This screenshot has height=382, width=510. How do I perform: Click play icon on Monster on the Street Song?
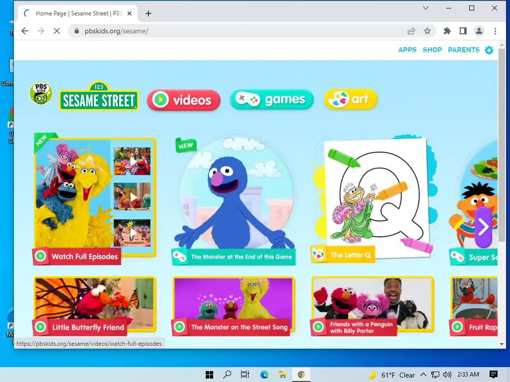coord(179,327)
